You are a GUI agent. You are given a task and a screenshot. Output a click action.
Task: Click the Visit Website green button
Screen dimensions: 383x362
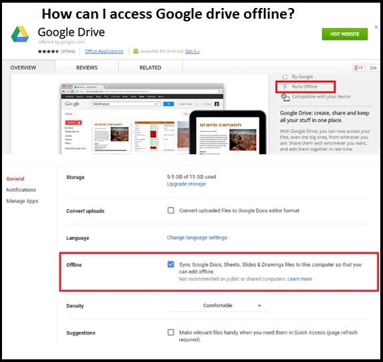coord(344,34)
